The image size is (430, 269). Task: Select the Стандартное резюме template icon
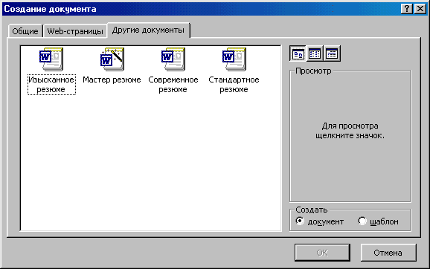234,59
